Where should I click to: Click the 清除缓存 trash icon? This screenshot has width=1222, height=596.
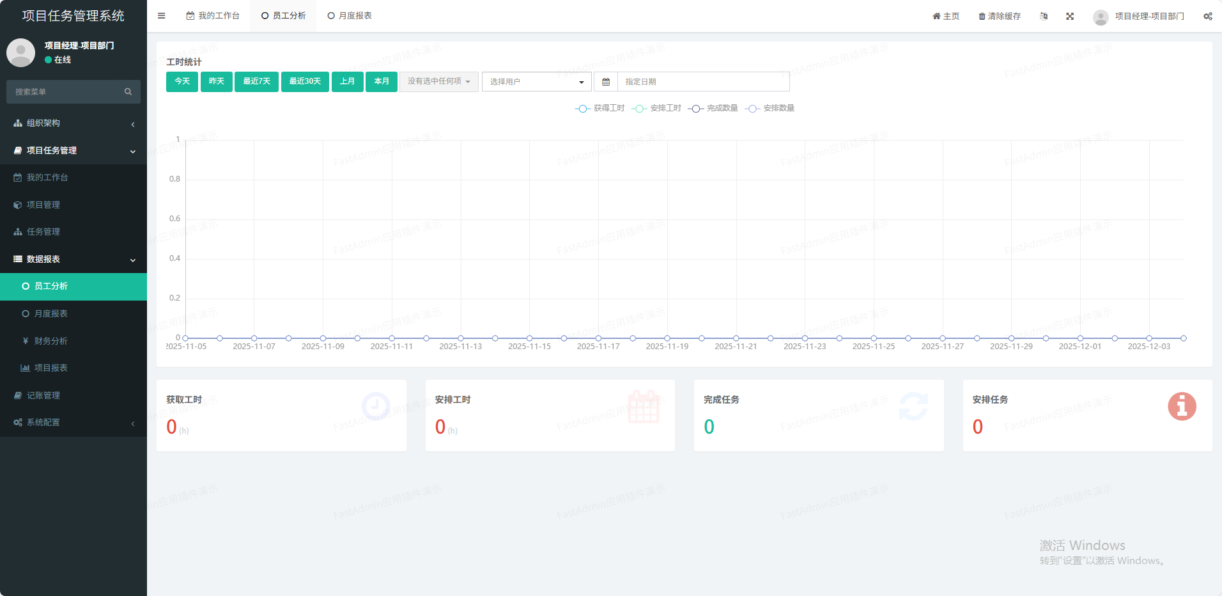[982, 17]
